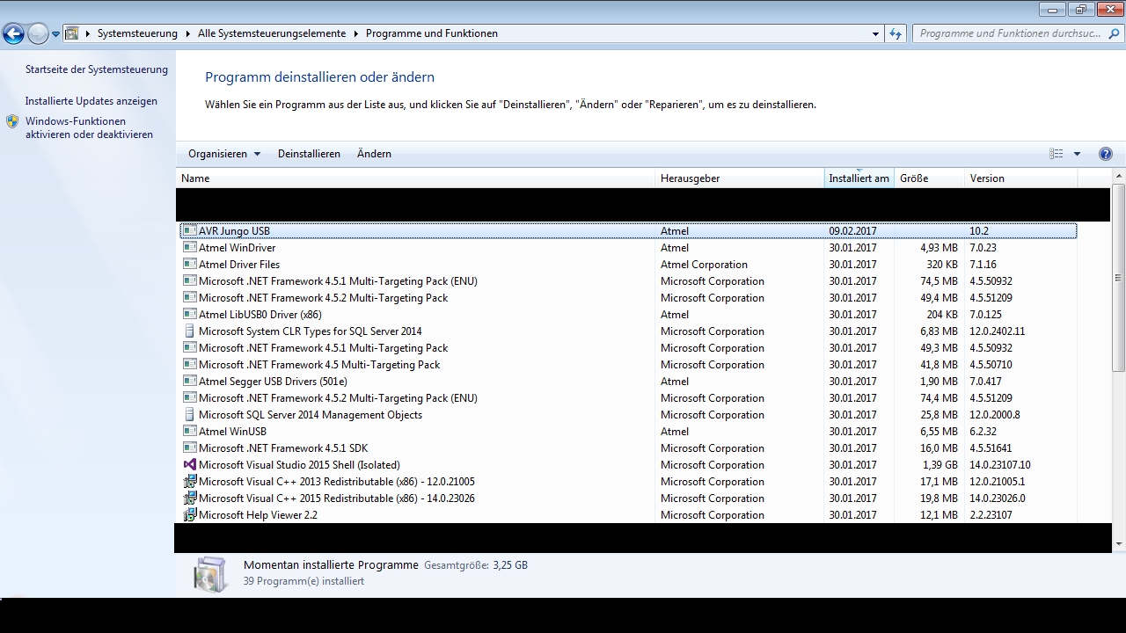1126x633 pixels.
Task: Click the scrollbar up arrow
Action: click(x=1118, y=176)
